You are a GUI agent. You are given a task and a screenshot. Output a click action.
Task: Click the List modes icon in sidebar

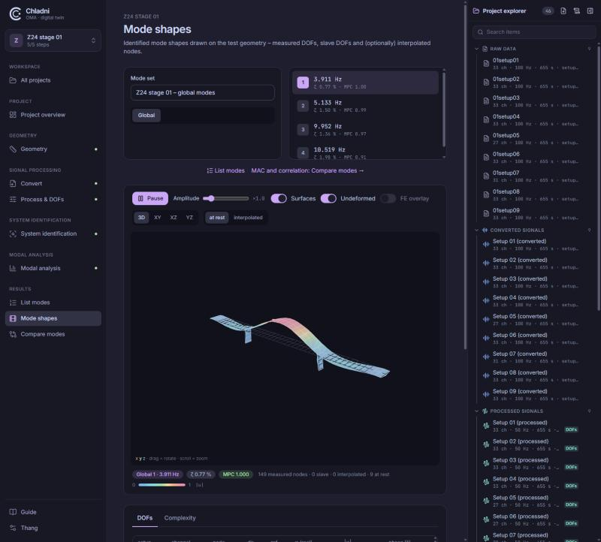point(13,303)
